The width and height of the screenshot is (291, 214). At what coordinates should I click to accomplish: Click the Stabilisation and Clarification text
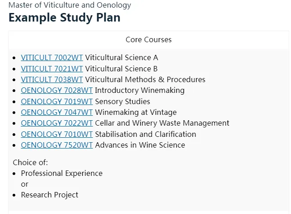pyautogui.click(x=145, y=134)
